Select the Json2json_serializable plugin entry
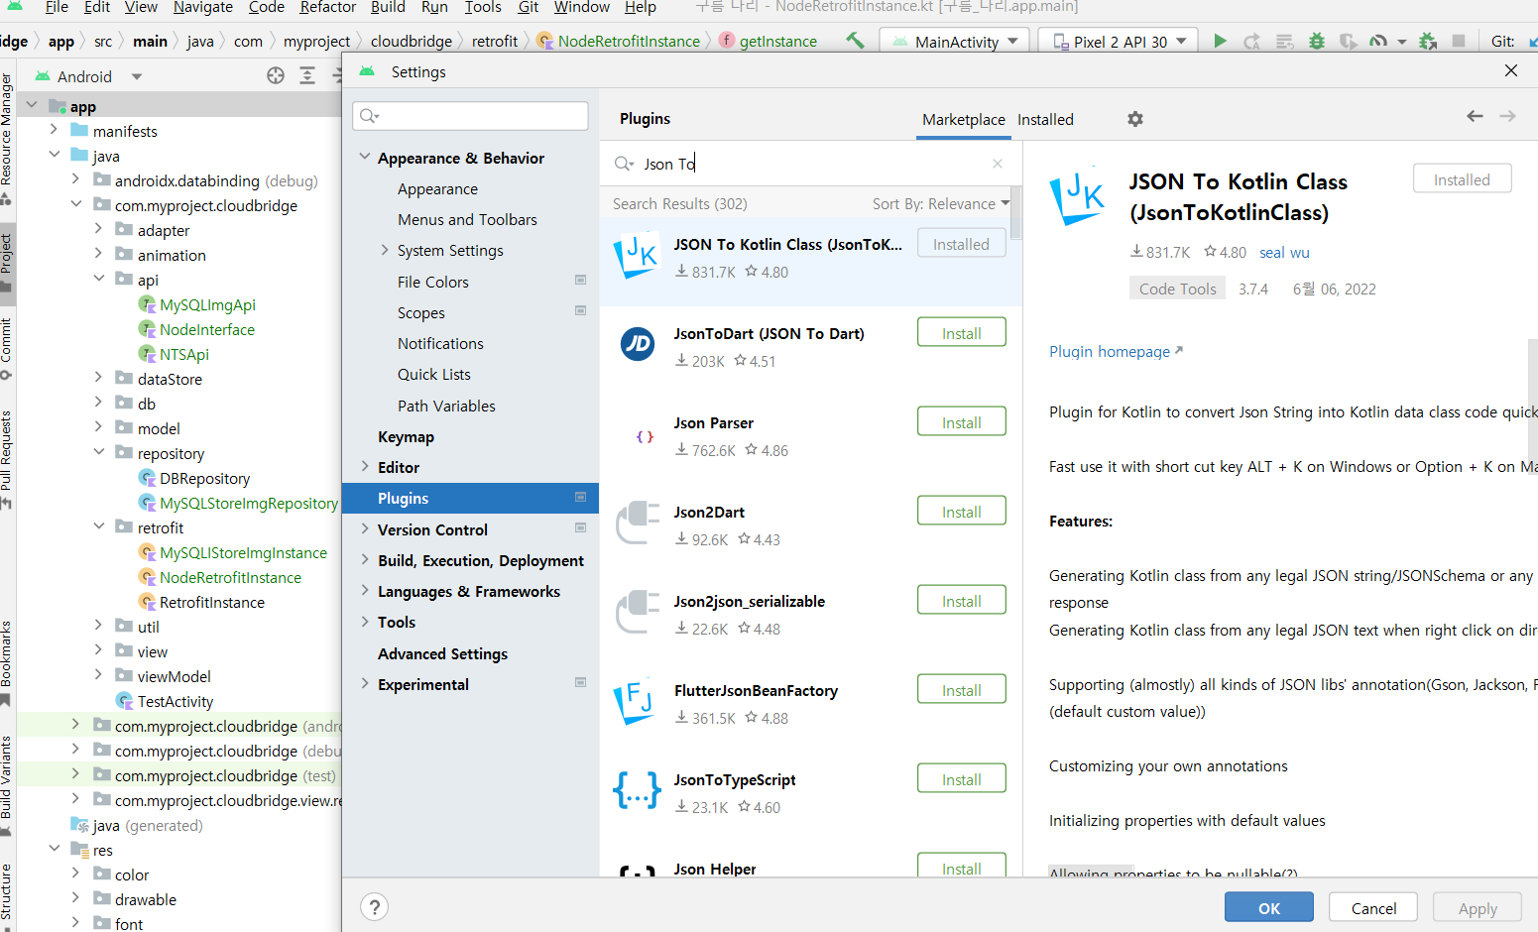The height and width of the screenshot is (932, 1538). [811, 615]
